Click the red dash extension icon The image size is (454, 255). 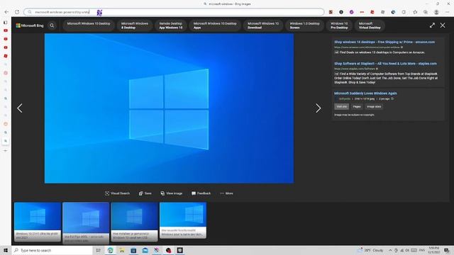click(x=362, y=12)
